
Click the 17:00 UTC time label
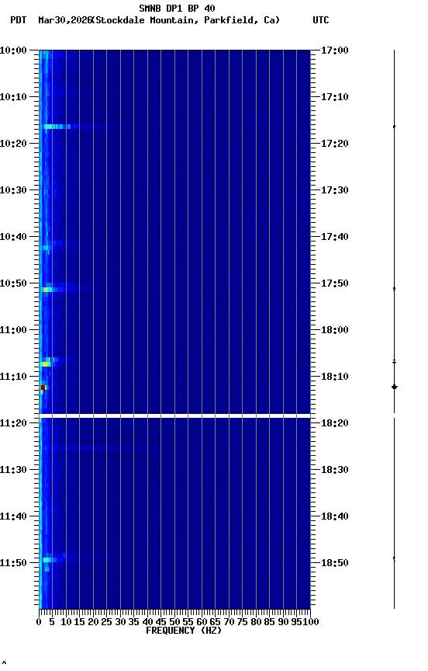(x=335, y=50)
